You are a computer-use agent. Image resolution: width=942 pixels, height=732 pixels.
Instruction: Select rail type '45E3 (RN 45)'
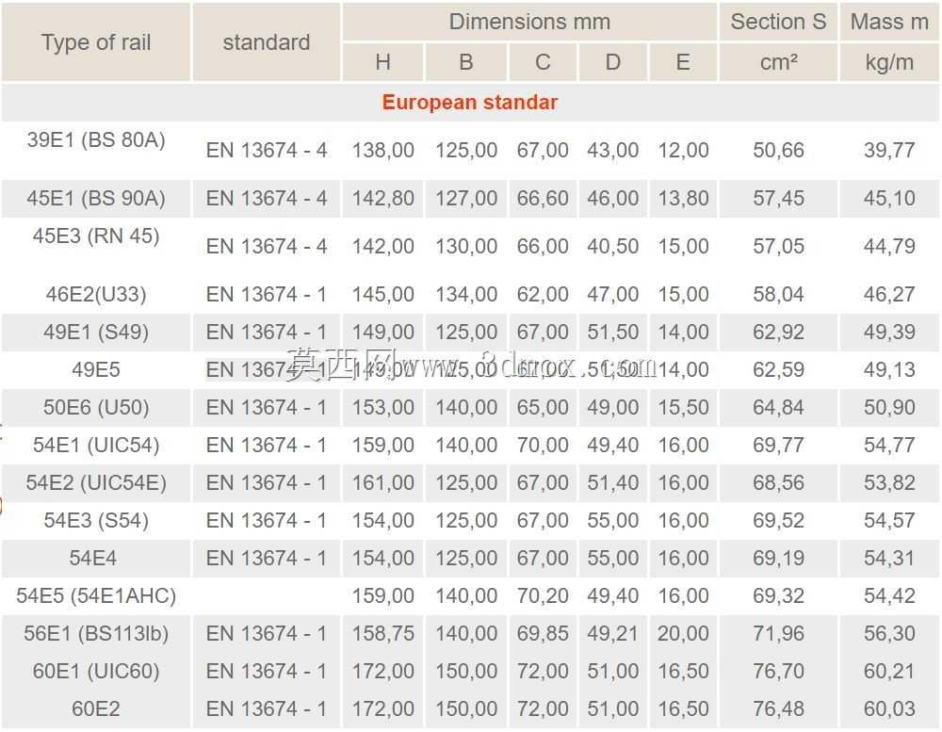pos(96,236)
